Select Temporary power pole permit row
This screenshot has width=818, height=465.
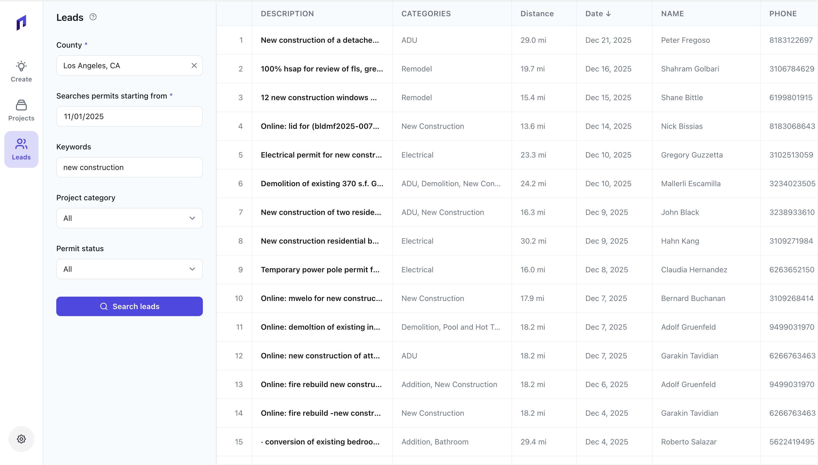tap(320, 270)
